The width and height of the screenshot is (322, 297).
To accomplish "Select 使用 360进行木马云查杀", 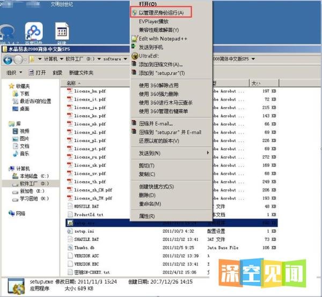I will (165, 102).
